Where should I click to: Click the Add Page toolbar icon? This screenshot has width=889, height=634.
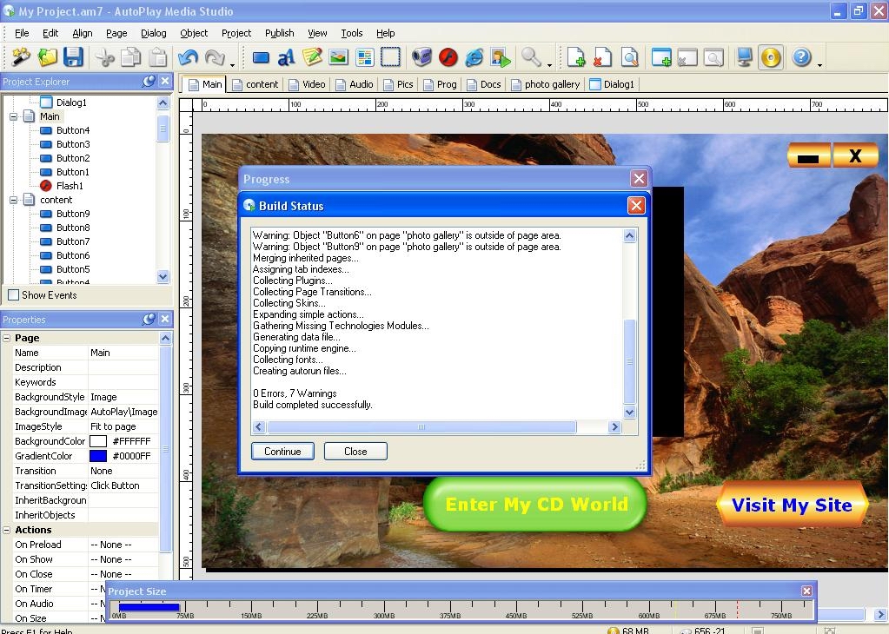(x=575, y=58)
